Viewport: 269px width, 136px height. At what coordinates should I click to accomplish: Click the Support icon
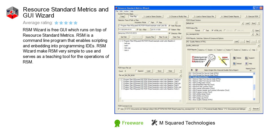point(246,58)
